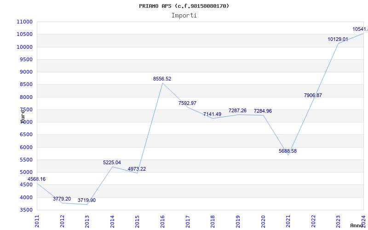
Task: Click y-axis tick 10000
Action: tap(24, 47)
